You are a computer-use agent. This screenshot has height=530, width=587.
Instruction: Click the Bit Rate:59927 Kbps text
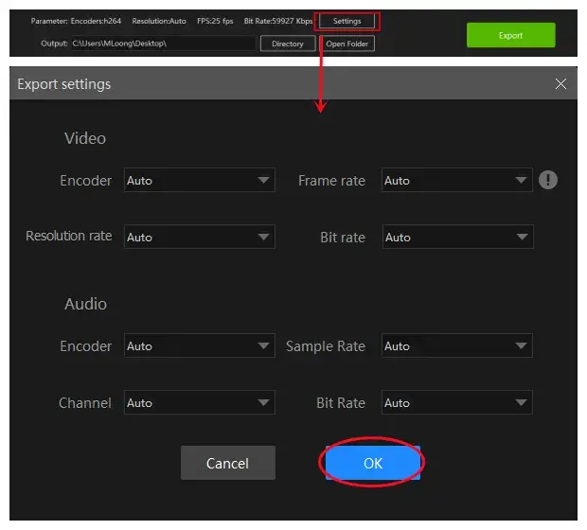tap(278, 21)
